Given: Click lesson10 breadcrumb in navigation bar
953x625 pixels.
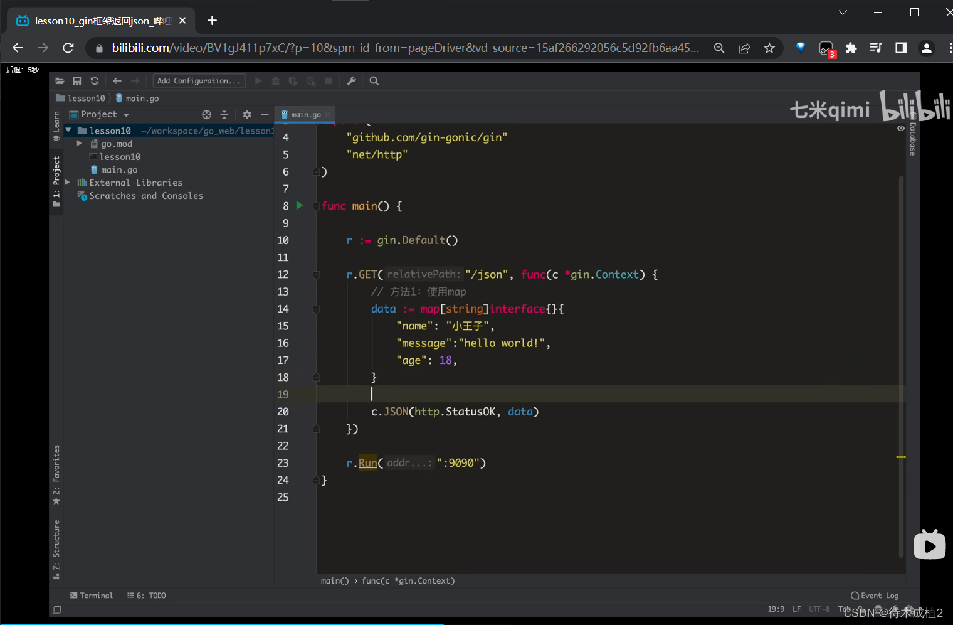Looking at the screenshot, I should tap(80, 98).
